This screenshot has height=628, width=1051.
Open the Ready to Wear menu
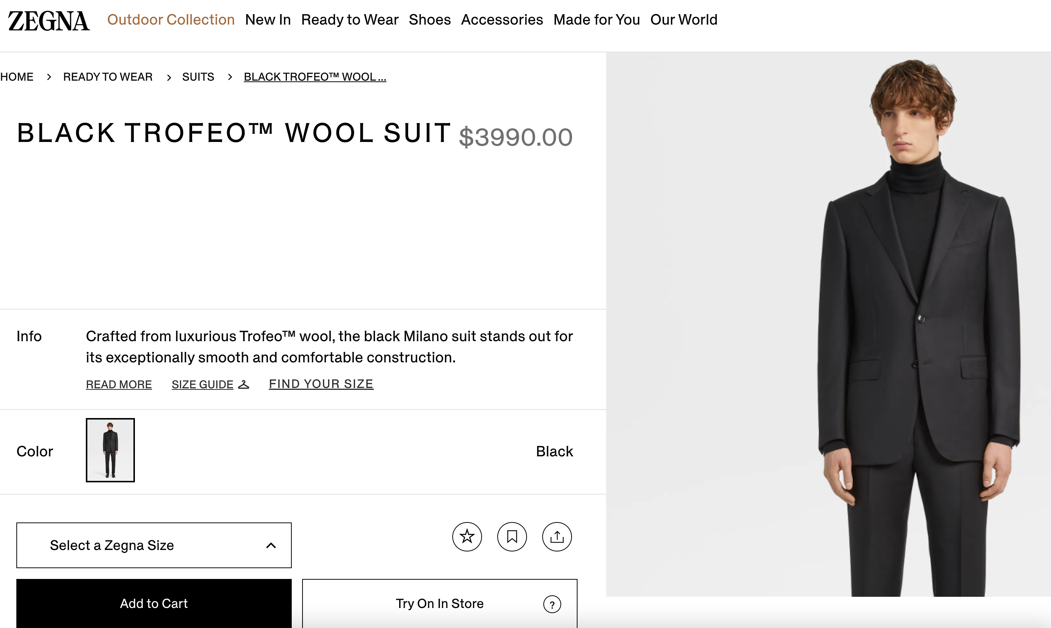click(x=350, y=19)
